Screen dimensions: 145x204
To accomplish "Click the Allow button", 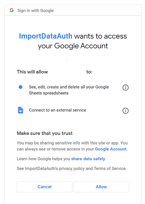I will (101, 187).
